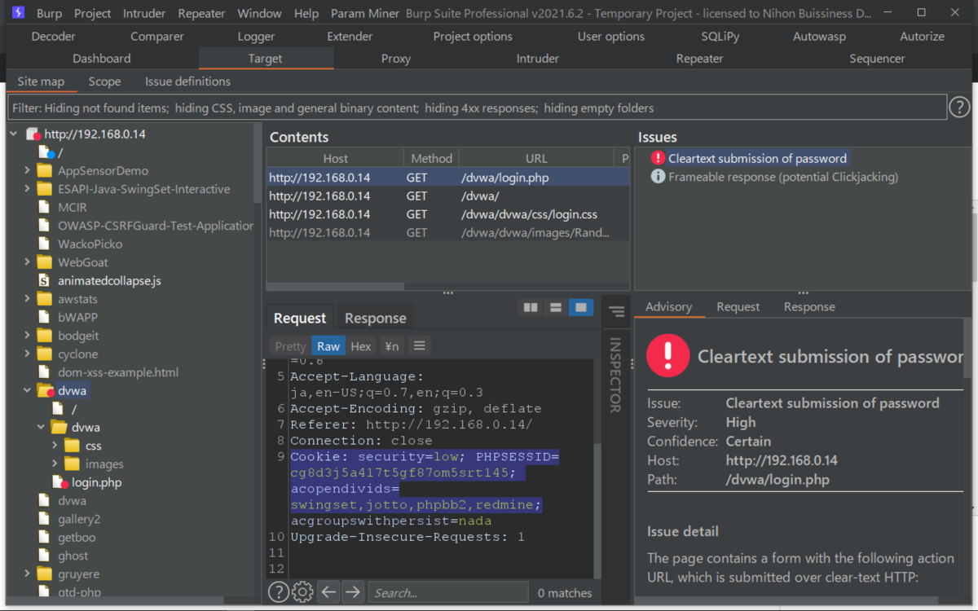
Task: Select side-by-side request/response layout icon
Action: pyautogui.click(x=531, y=307)
